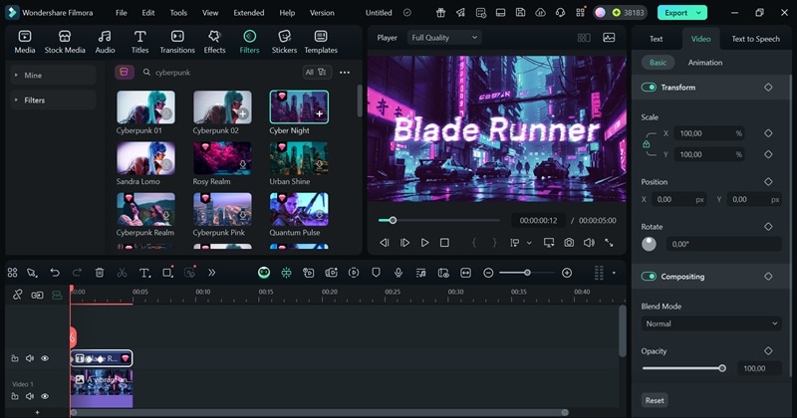The width and height of the screenshot is (797, 418).
Task: Mute the title track speaker
Action: tap(30, 358)
